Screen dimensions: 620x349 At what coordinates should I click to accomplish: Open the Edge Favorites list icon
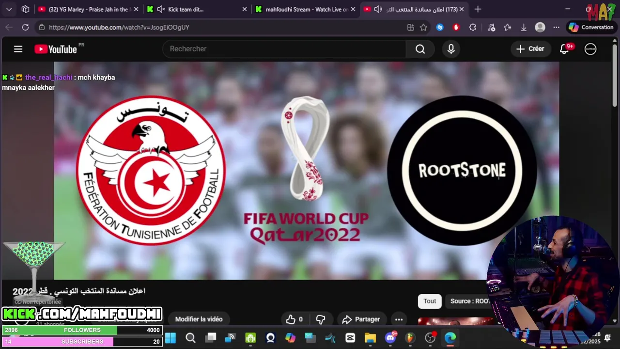(507, 28)
